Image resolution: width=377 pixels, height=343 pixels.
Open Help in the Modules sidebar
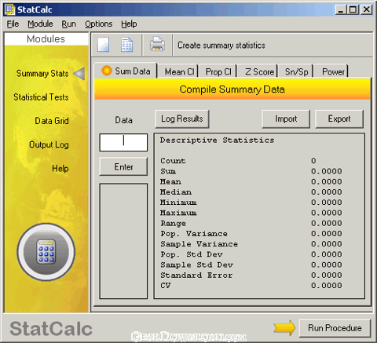coord(60,168)
